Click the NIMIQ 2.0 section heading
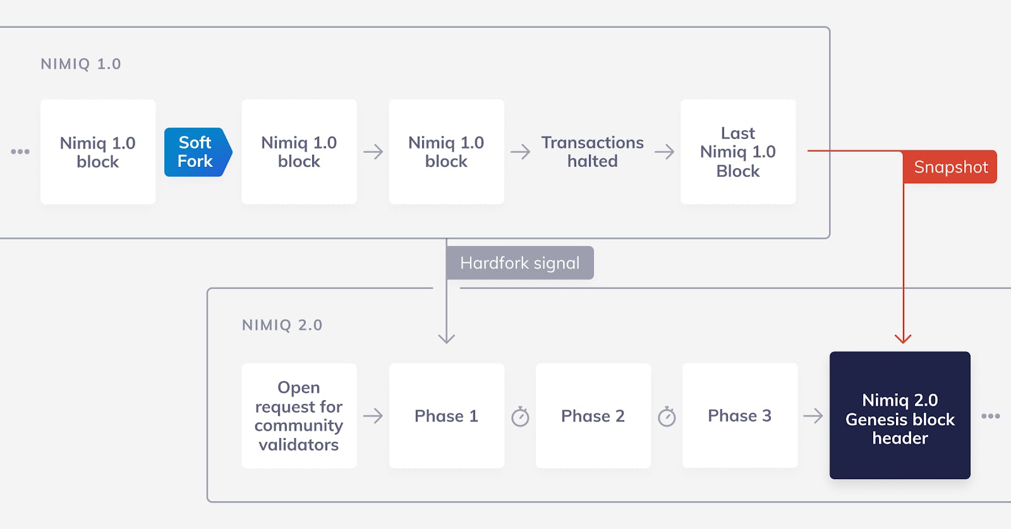 pos(282,325)
